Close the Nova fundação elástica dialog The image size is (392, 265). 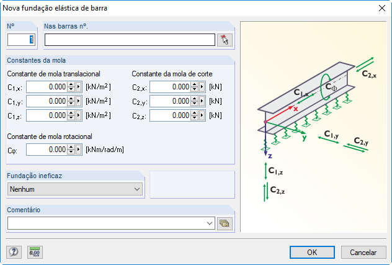[x=381, y=8]
